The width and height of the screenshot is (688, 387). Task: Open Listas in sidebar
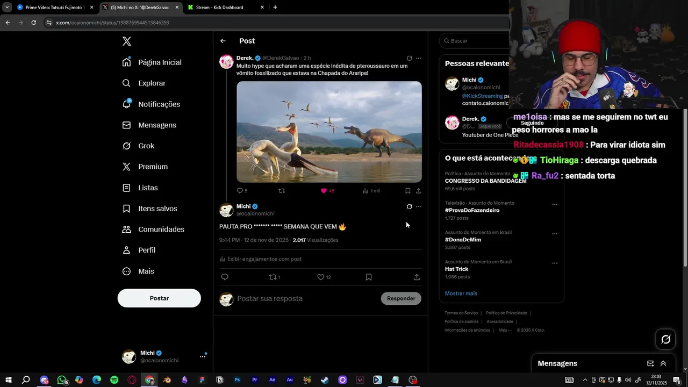[140, 188]
